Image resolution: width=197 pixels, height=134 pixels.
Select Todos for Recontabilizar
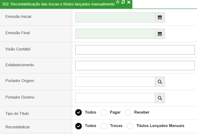[79, 126]
